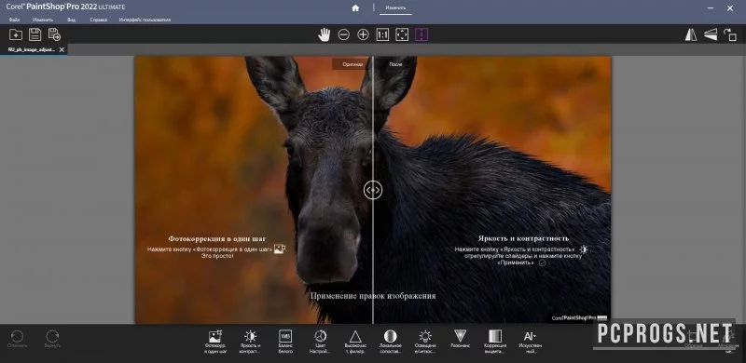
Task: Flip image vertically icon
Action: click(711, 34)
